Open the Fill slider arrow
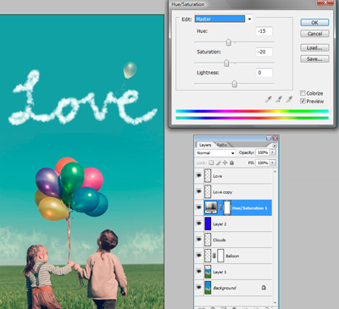The height and width of the screenshot is (309, 339). pos(273,163)
